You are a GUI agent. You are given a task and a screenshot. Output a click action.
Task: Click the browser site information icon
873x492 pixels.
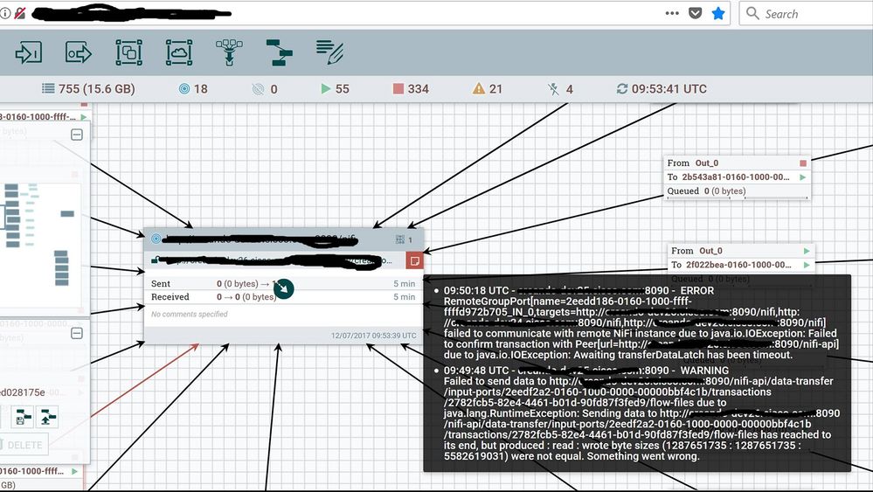(5, 13)
